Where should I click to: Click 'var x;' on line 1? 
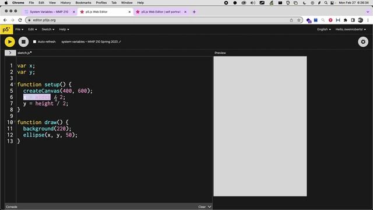[x=26, y=66]
